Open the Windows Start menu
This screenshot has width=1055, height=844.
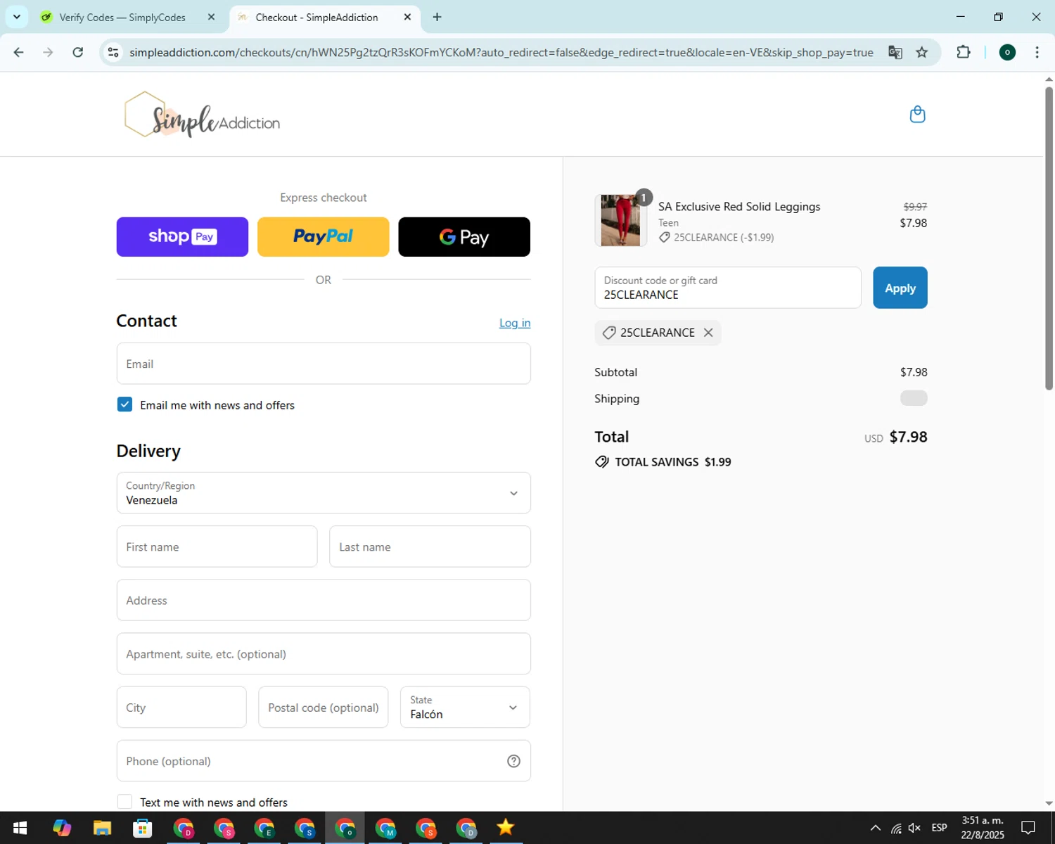click(20, 828)
